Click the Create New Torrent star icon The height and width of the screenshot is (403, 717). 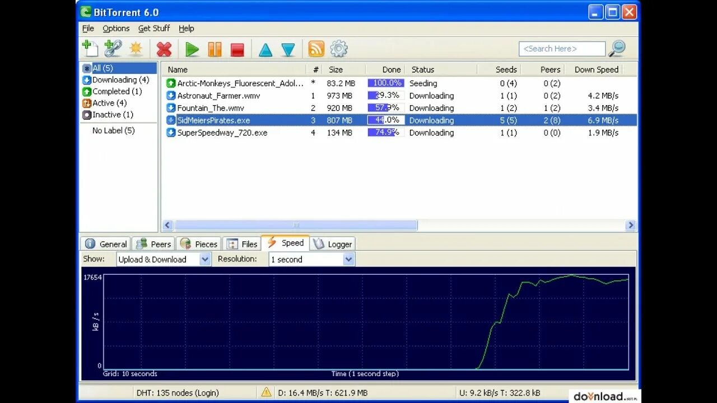coord(136,49)
